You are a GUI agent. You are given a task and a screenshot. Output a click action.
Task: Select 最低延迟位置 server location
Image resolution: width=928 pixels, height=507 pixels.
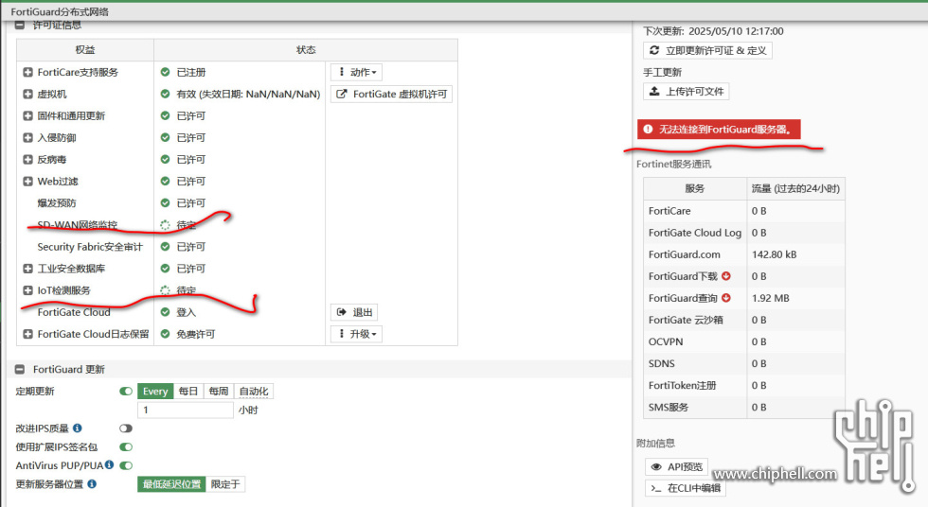pyautogui.click(x=171, y=484)
